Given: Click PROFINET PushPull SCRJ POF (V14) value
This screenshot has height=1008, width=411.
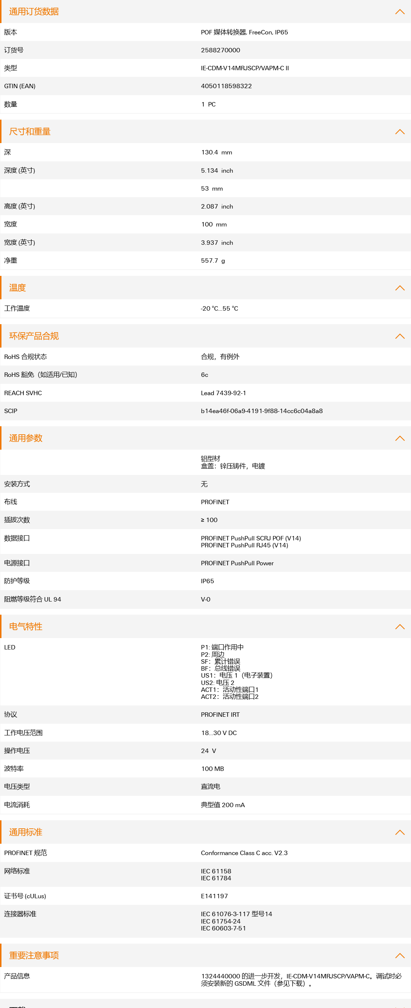Looking at the screenshot, I should (x=251, y=539).
